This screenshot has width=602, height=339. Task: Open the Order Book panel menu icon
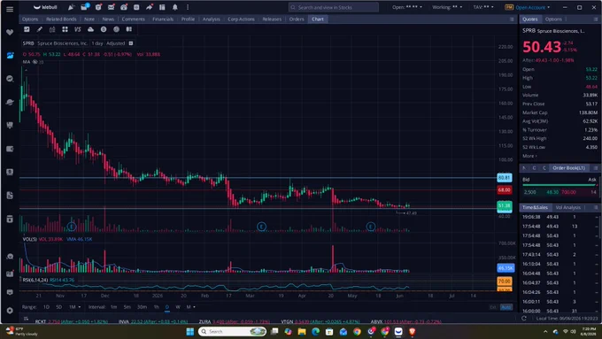pos(596,168)
